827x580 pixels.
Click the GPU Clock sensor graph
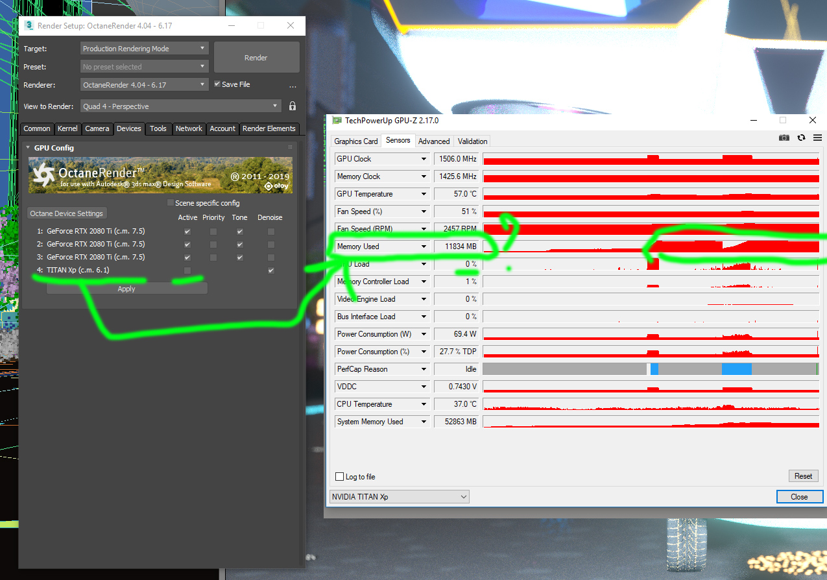[651, 159]
